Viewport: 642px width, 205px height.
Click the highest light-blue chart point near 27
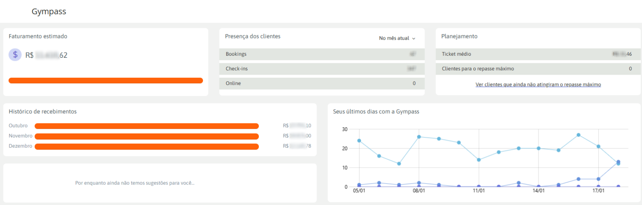coord(578,135)
